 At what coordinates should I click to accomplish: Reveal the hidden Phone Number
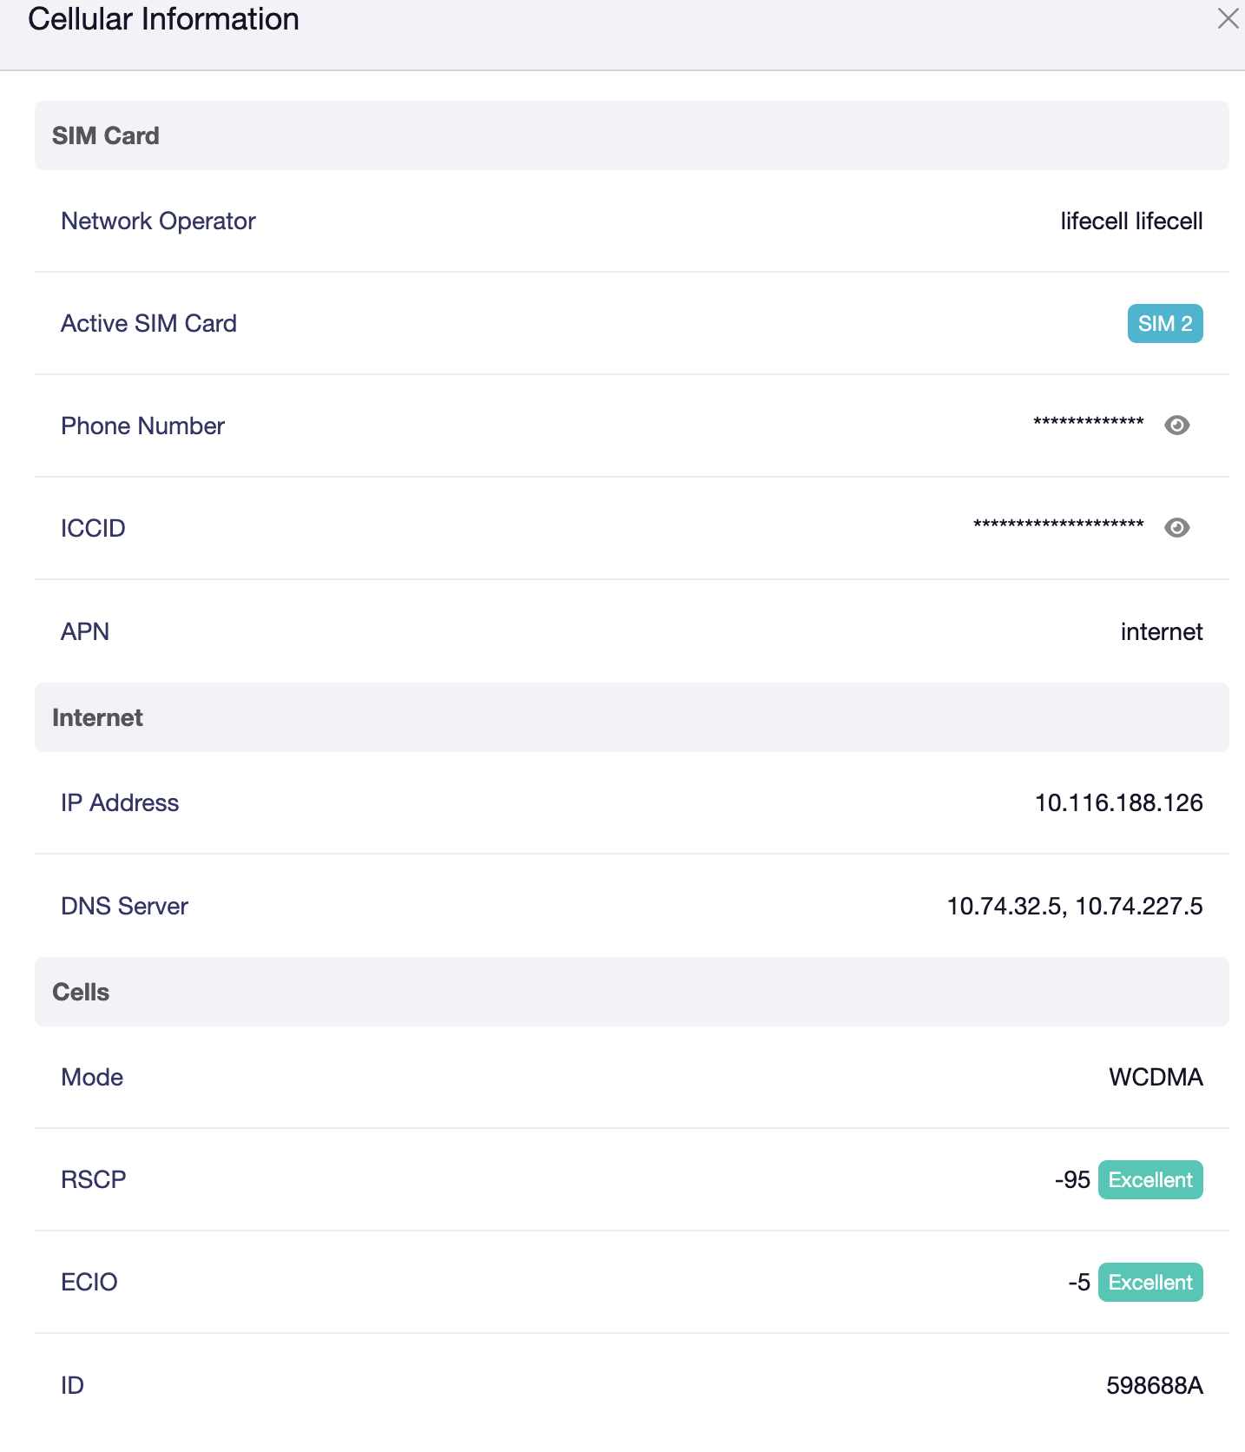click(x=1176, y=426)
